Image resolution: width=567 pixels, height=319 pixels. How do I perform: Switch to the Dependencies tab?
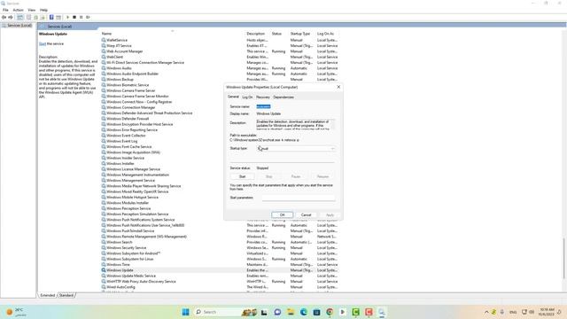pyautogui.click(x=283, y=97)
